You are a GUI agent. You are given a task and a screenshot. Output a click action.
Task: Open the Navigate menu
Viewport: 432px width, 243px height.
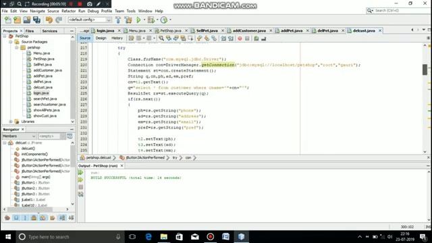point(38,11)
